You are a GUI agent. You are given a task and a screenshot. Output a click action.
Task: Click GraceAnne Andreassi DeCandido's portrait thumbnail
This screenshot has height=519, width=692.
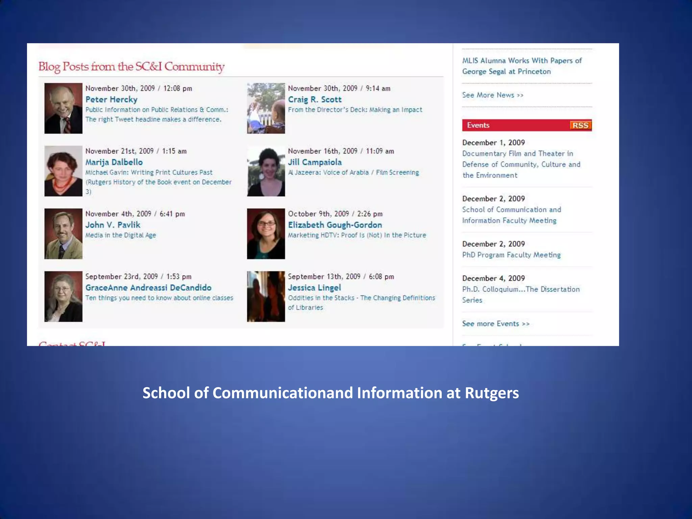63,296
